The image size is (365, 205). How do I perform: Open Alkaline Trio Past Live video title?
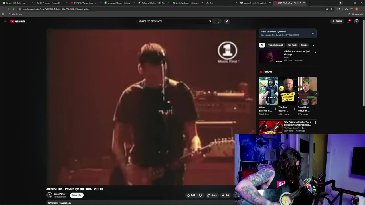click(297, 53)
